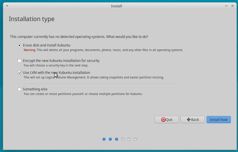Click the second blue progress dot
The width and height of the screenshot is (238, 152).
pos(110,139)
